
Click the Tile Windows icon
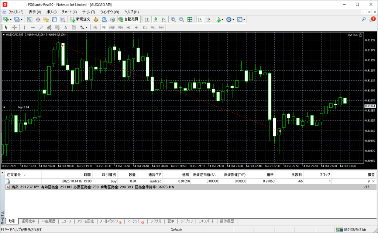[190, 19]
